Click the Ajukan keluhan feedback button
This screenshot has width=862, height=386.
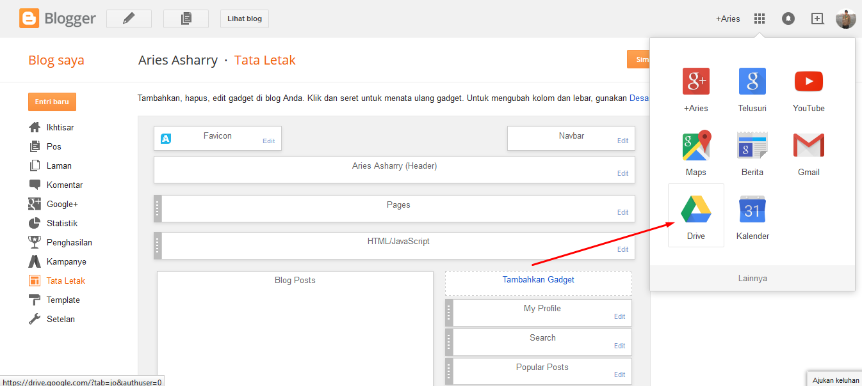click(x=836, y=380)
